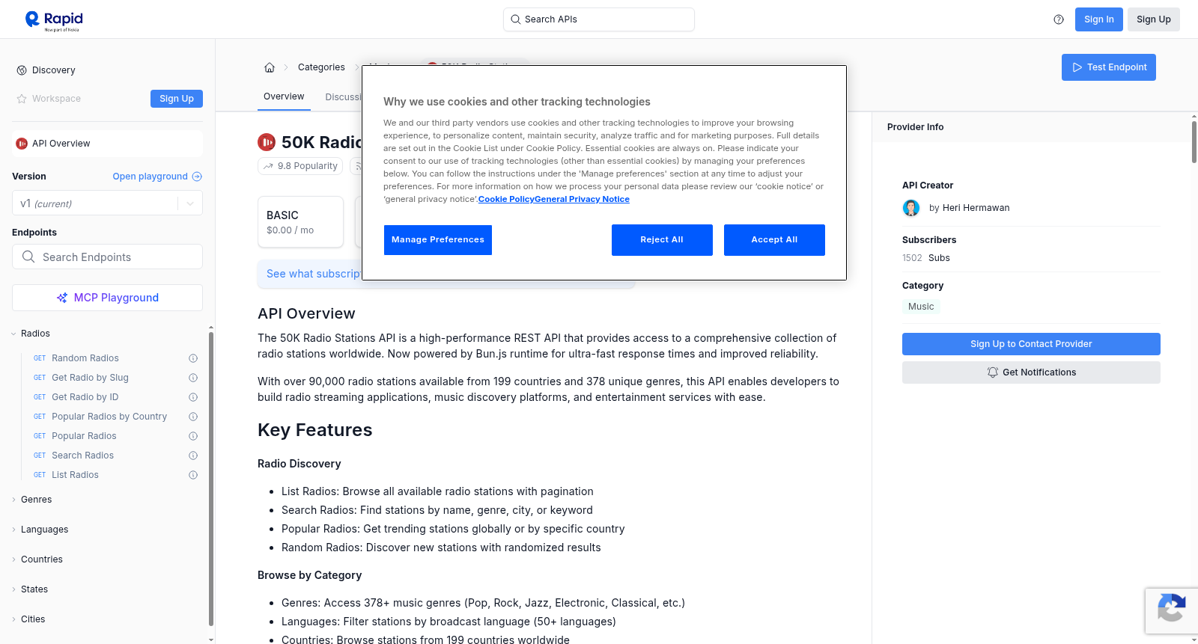1198x644 pixels.
Task: Click the Test Endpoint button
Action: click(1109, 67)
